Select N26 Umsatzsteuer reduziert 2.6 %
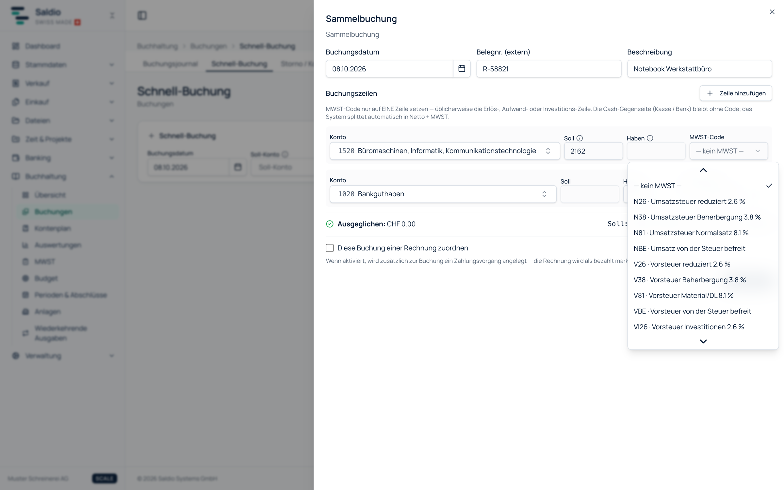This screenshot has height=490, width=784. click(x=703, y=202)
